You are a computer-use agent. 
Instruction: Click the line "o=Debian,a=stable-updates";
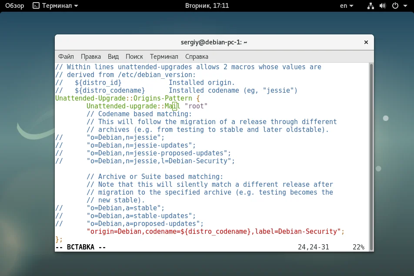141,216
